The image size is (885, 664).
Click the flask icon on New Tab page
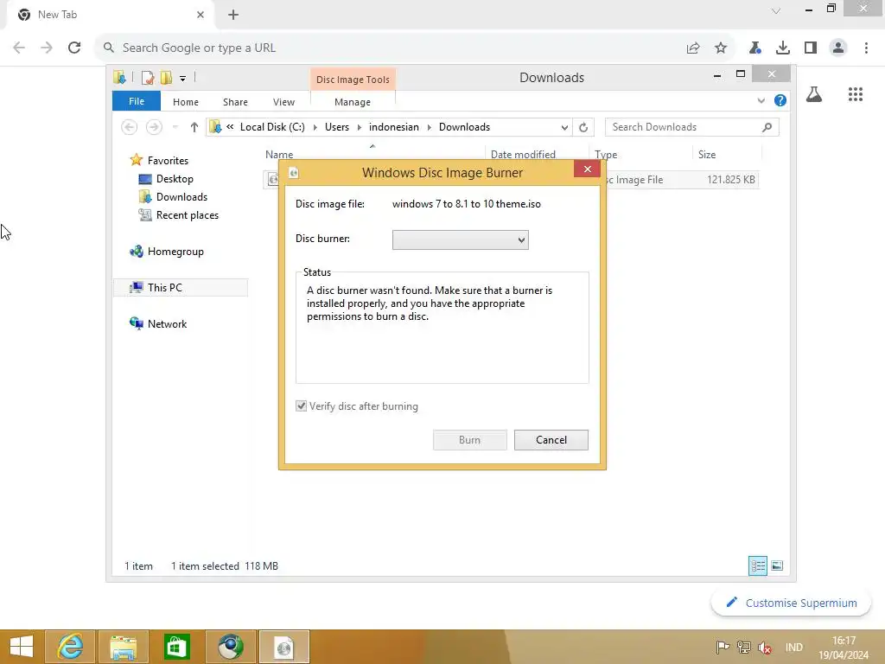(x=814, y=94)
